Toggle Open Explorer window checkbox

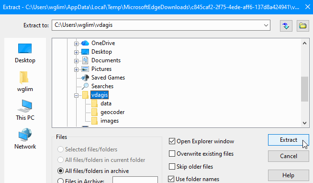pos(172,141)
